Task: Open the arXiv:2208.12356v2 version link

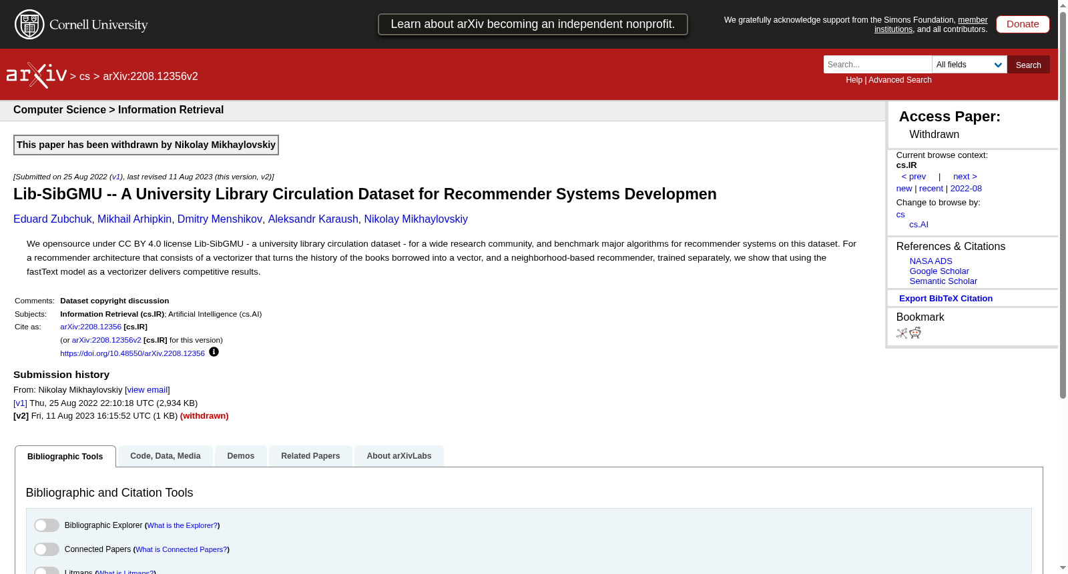Action: click(x=107, y=340)
